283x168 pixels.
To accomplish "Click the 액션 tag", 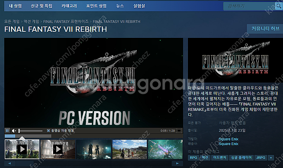I will [205, 157].
